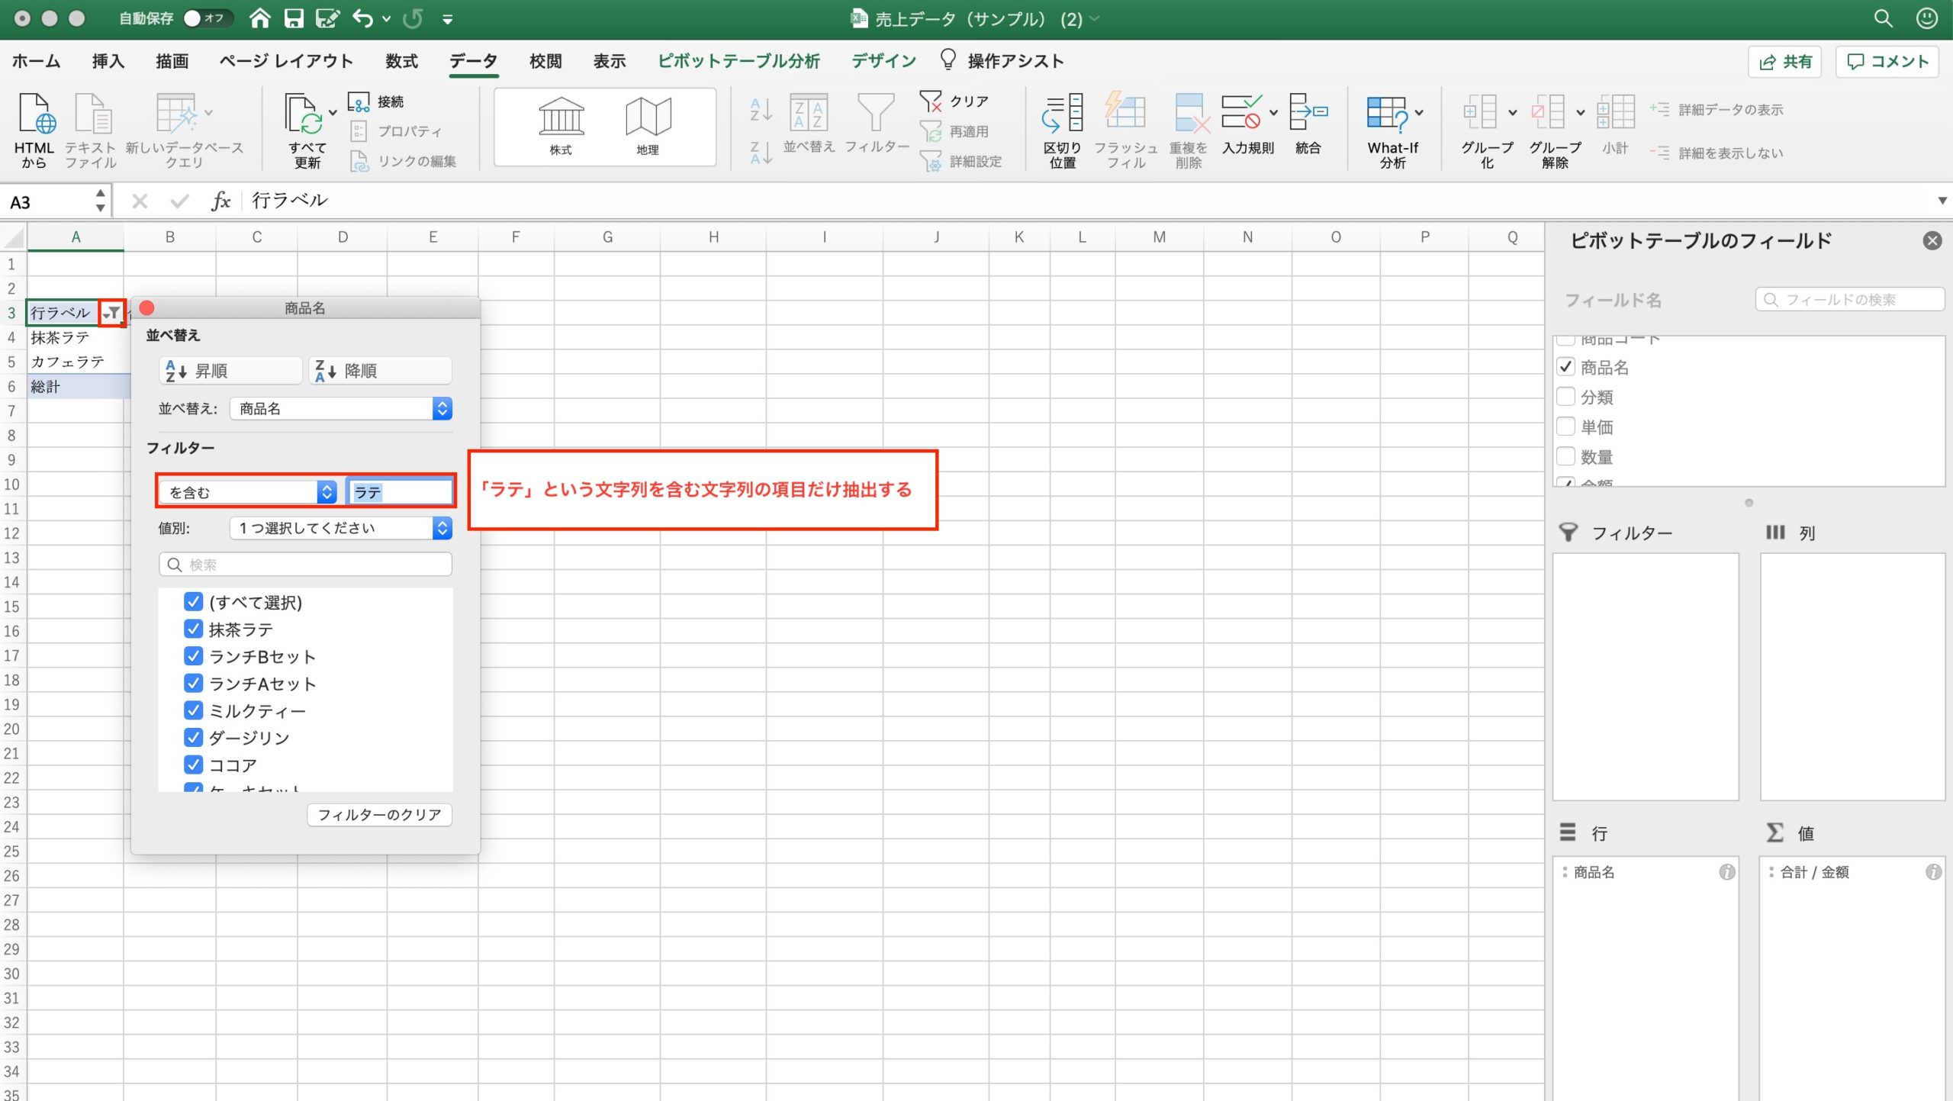Open the を含む condition dropdown
This screenshot has width=1953, height=1101.
coord(248,492)
